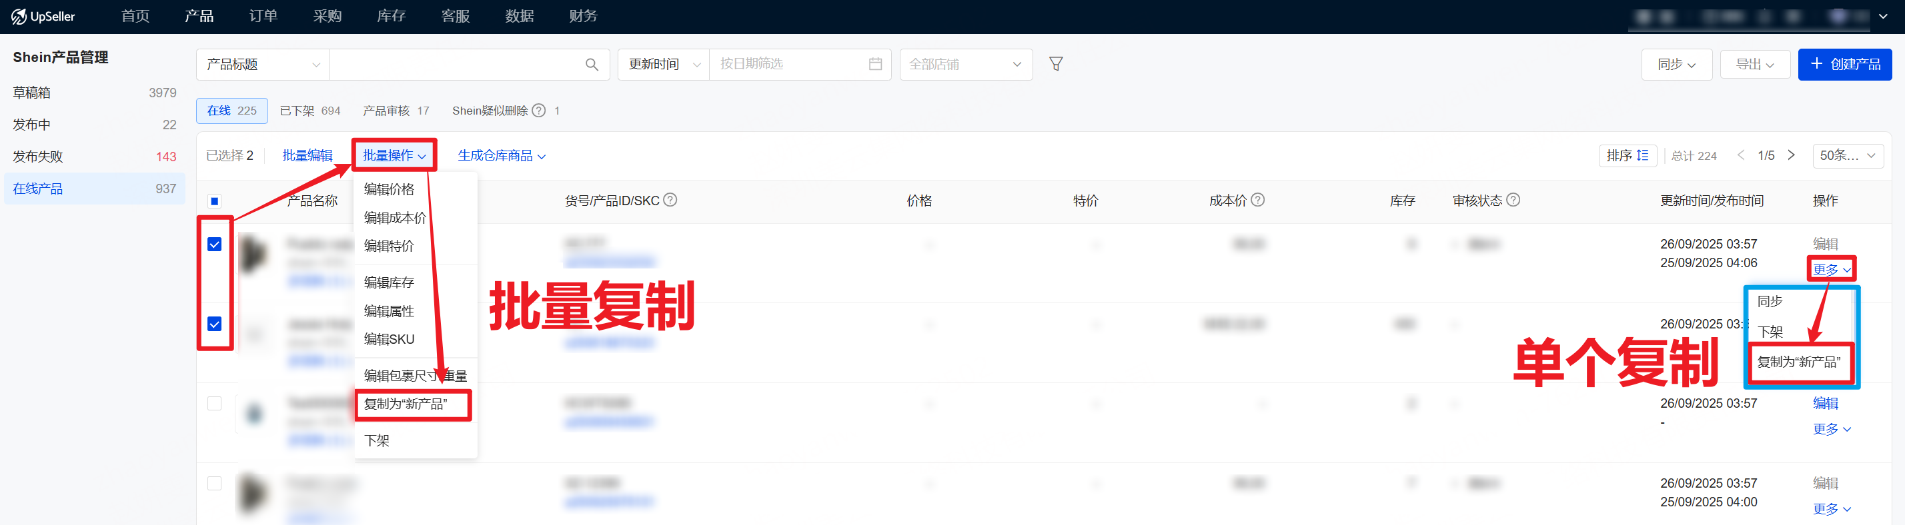The height and width of the screenshot is (525, 1905).
Task: Open 草稿箱 in the sidebar
Action: (32, 93)
